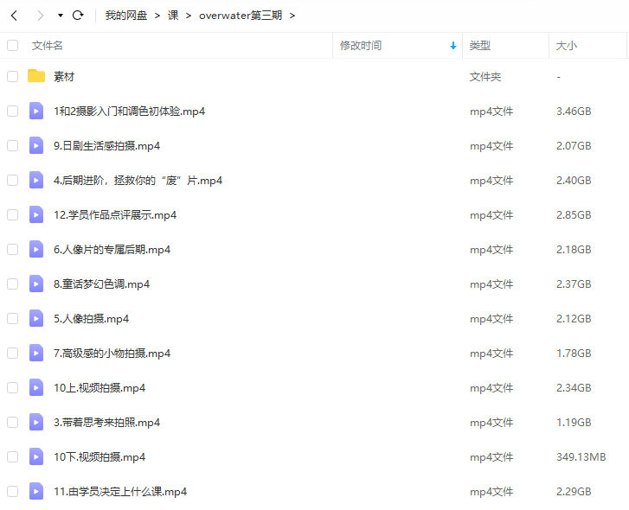Screen dimensions: 629x510
Task: Check the box for 素材 folder
Action: (12, 76)
